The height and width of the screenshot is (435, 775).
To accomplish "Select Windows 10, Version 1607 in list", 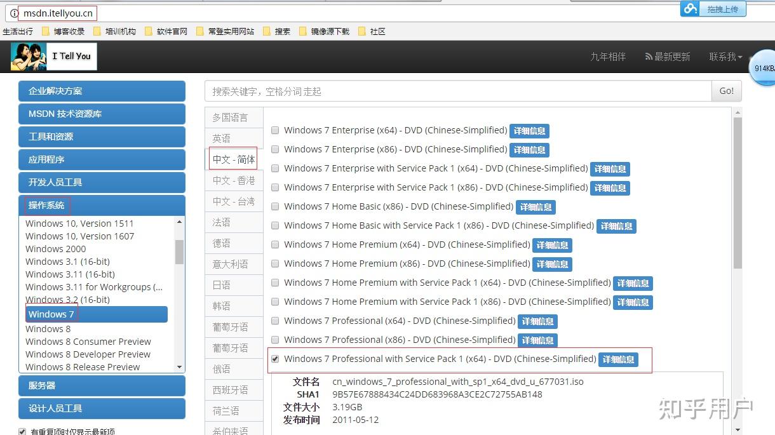I will tap(79, 236).
